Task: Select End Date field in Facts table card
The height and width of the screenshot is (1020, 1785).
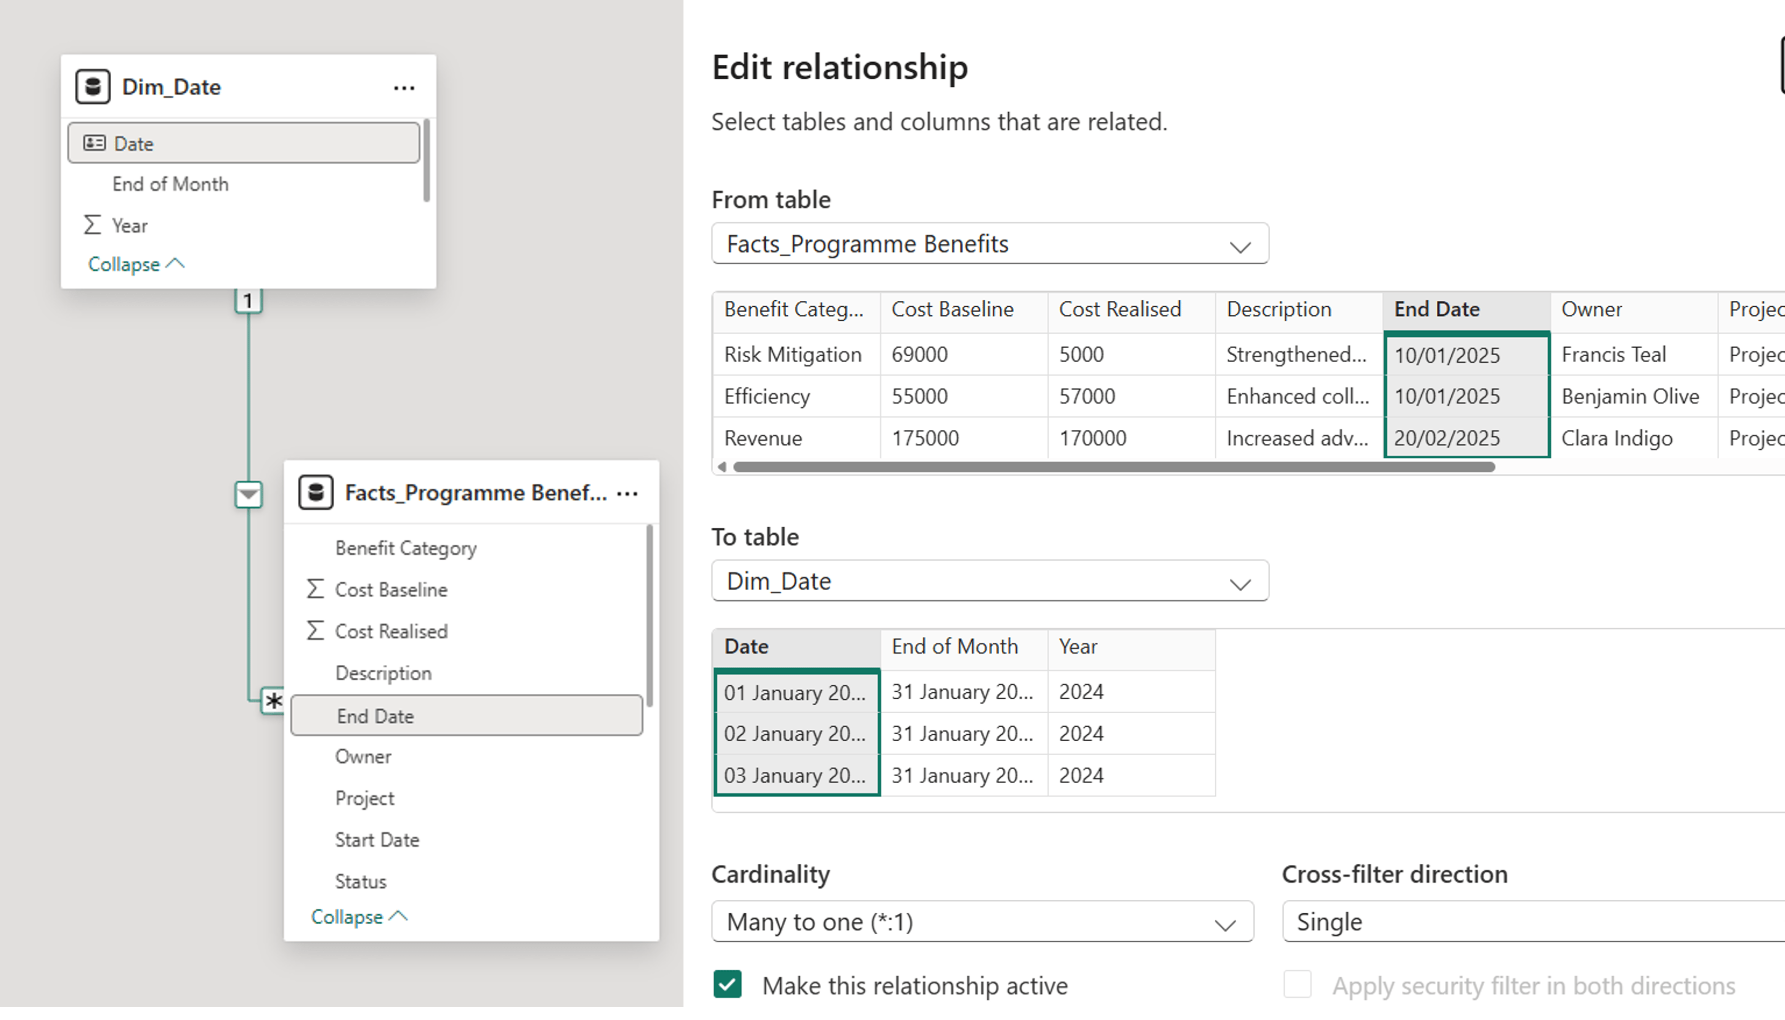Action: pyautogui.click(x=466, y=715)
